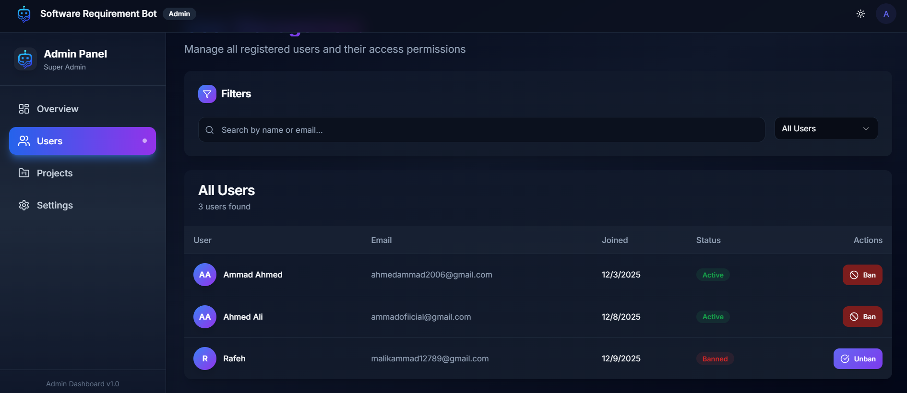Click the 3 users found text
Viewport: 907px width, 393px height.
click(x=224, y=207)
